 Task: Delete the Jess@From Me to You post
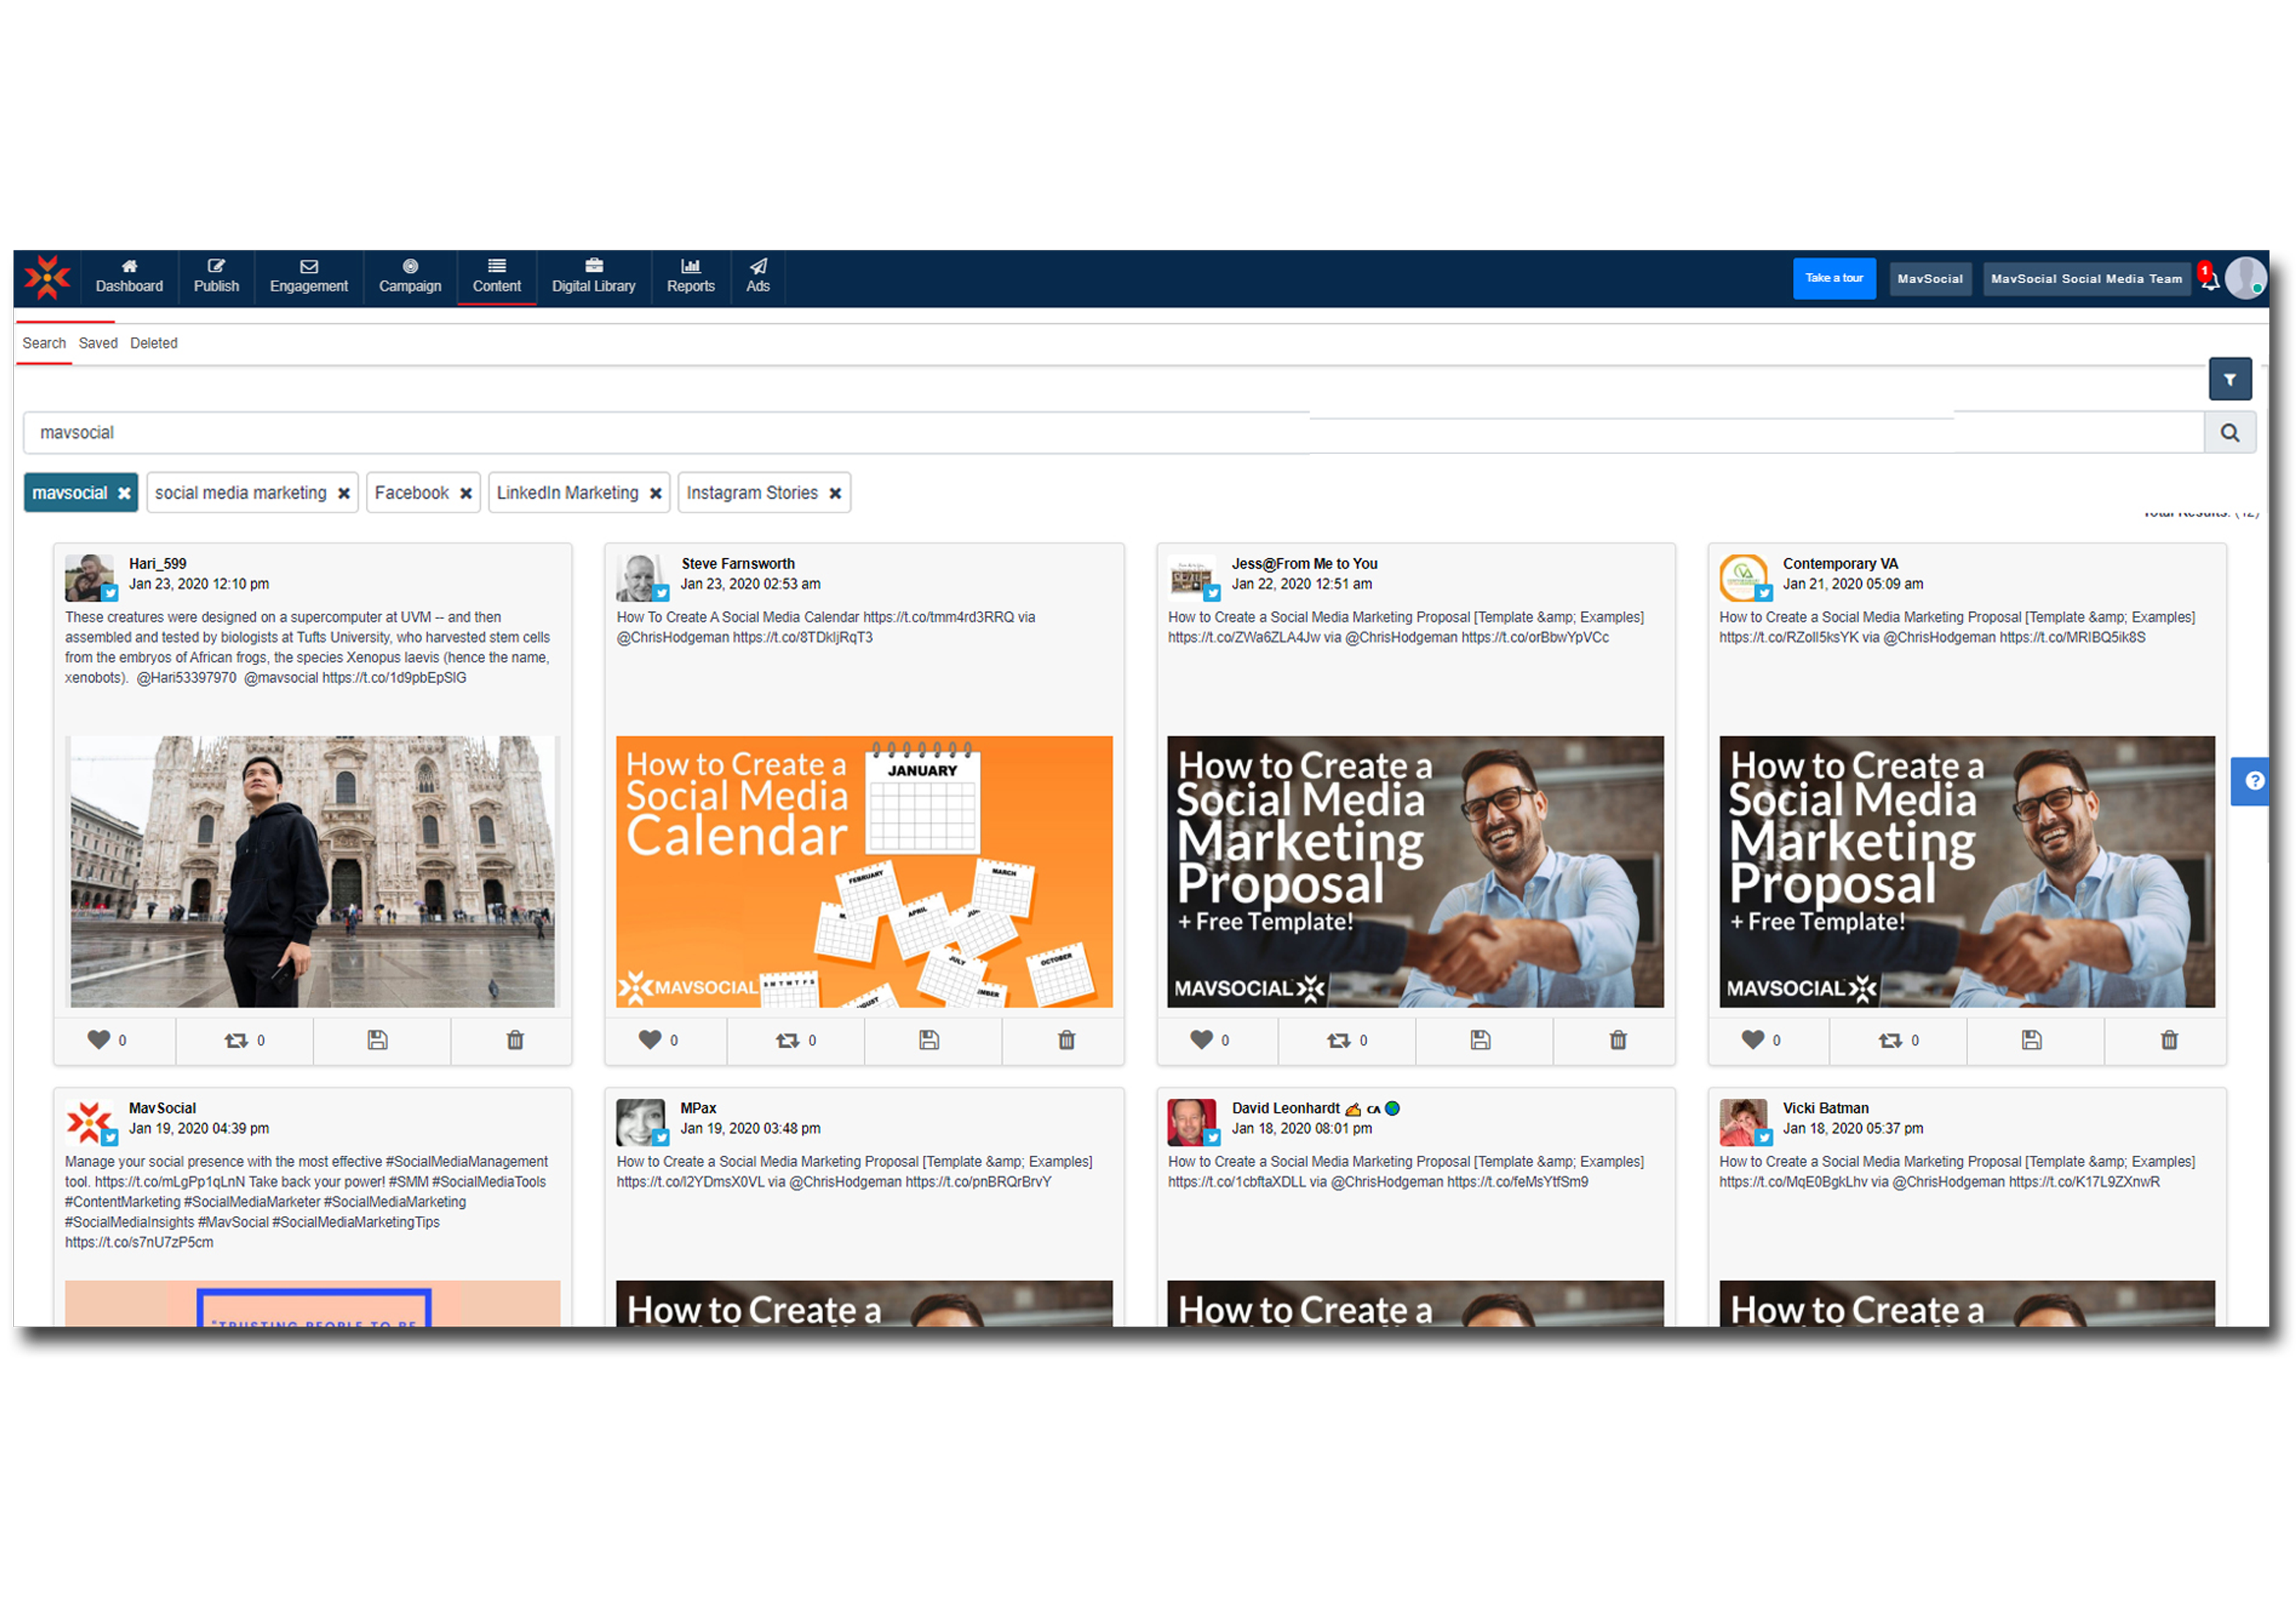(x=1618, y=1040)
